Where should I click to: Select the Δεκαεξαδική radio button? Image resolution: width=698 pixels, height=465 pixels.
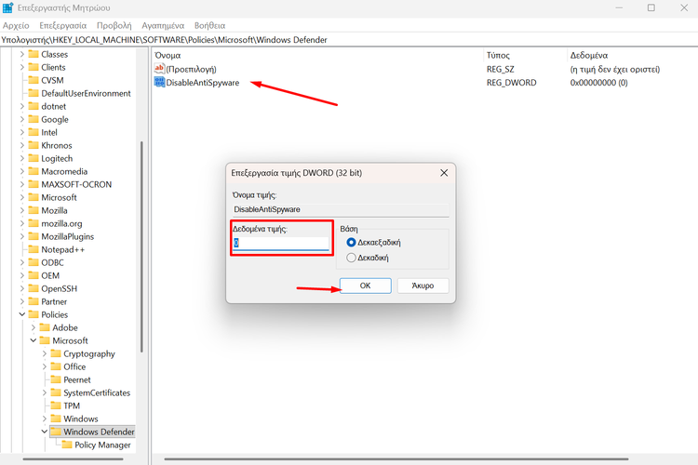pos(351,242)
